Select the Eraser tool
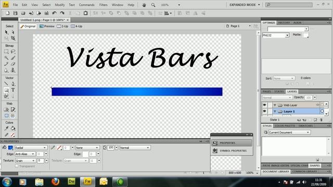This screenshot has height=187, width=333. (x=13, y=64)
